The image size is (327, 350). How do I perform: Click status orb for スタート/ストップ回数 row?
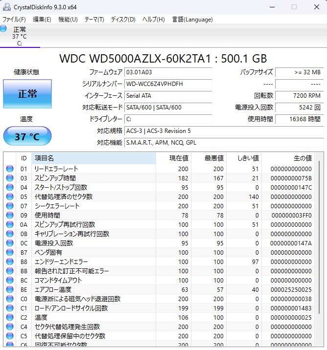[10, 187]
